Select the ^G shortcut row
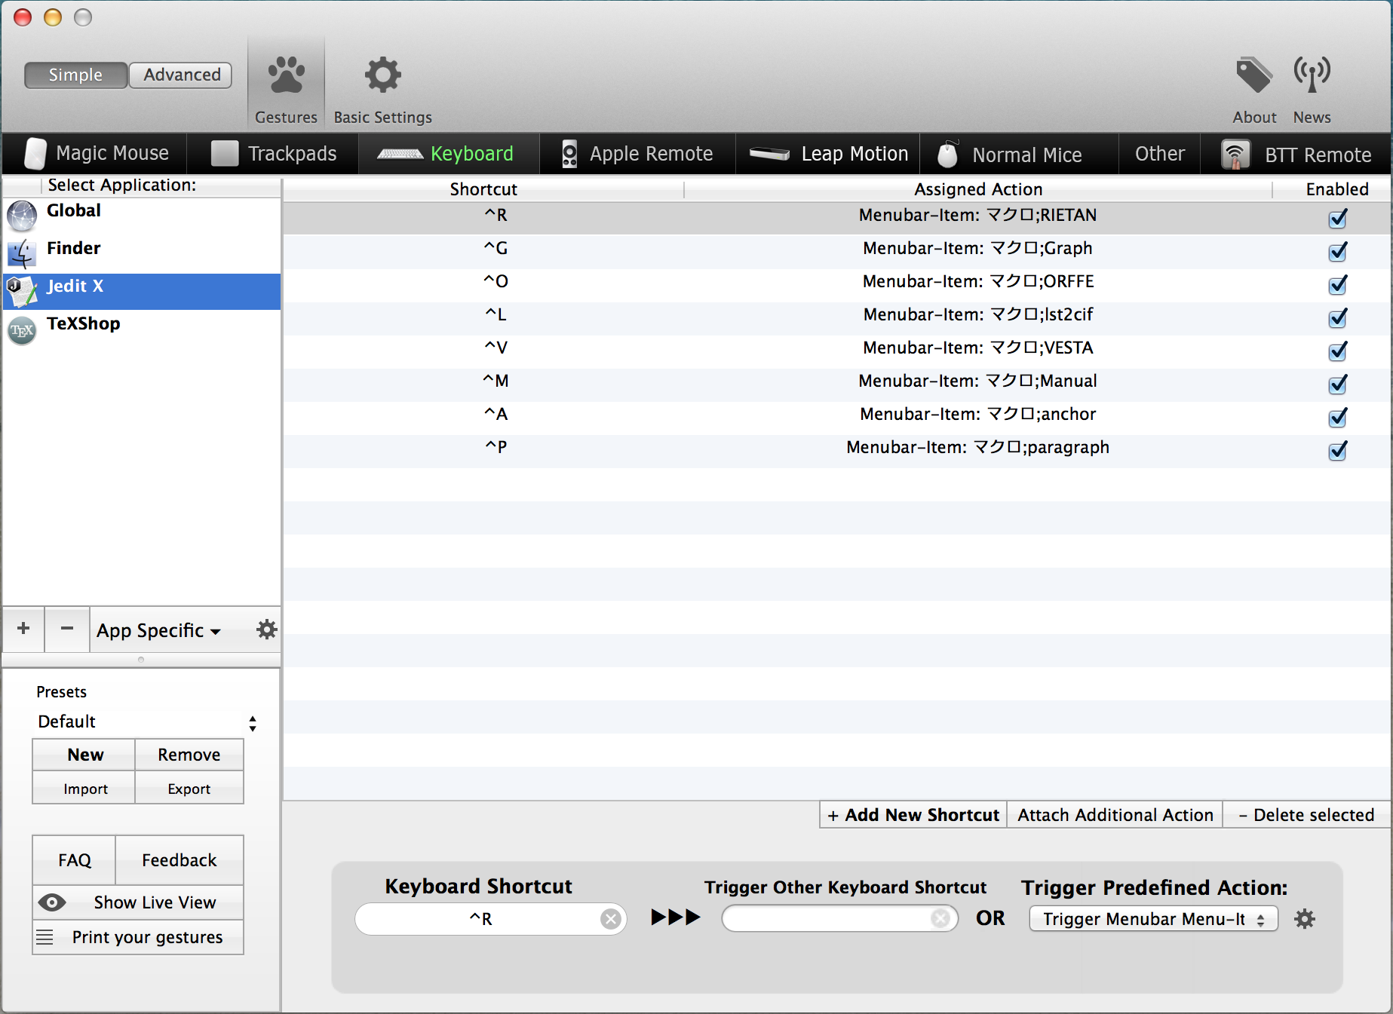 (x=837, y=252)
